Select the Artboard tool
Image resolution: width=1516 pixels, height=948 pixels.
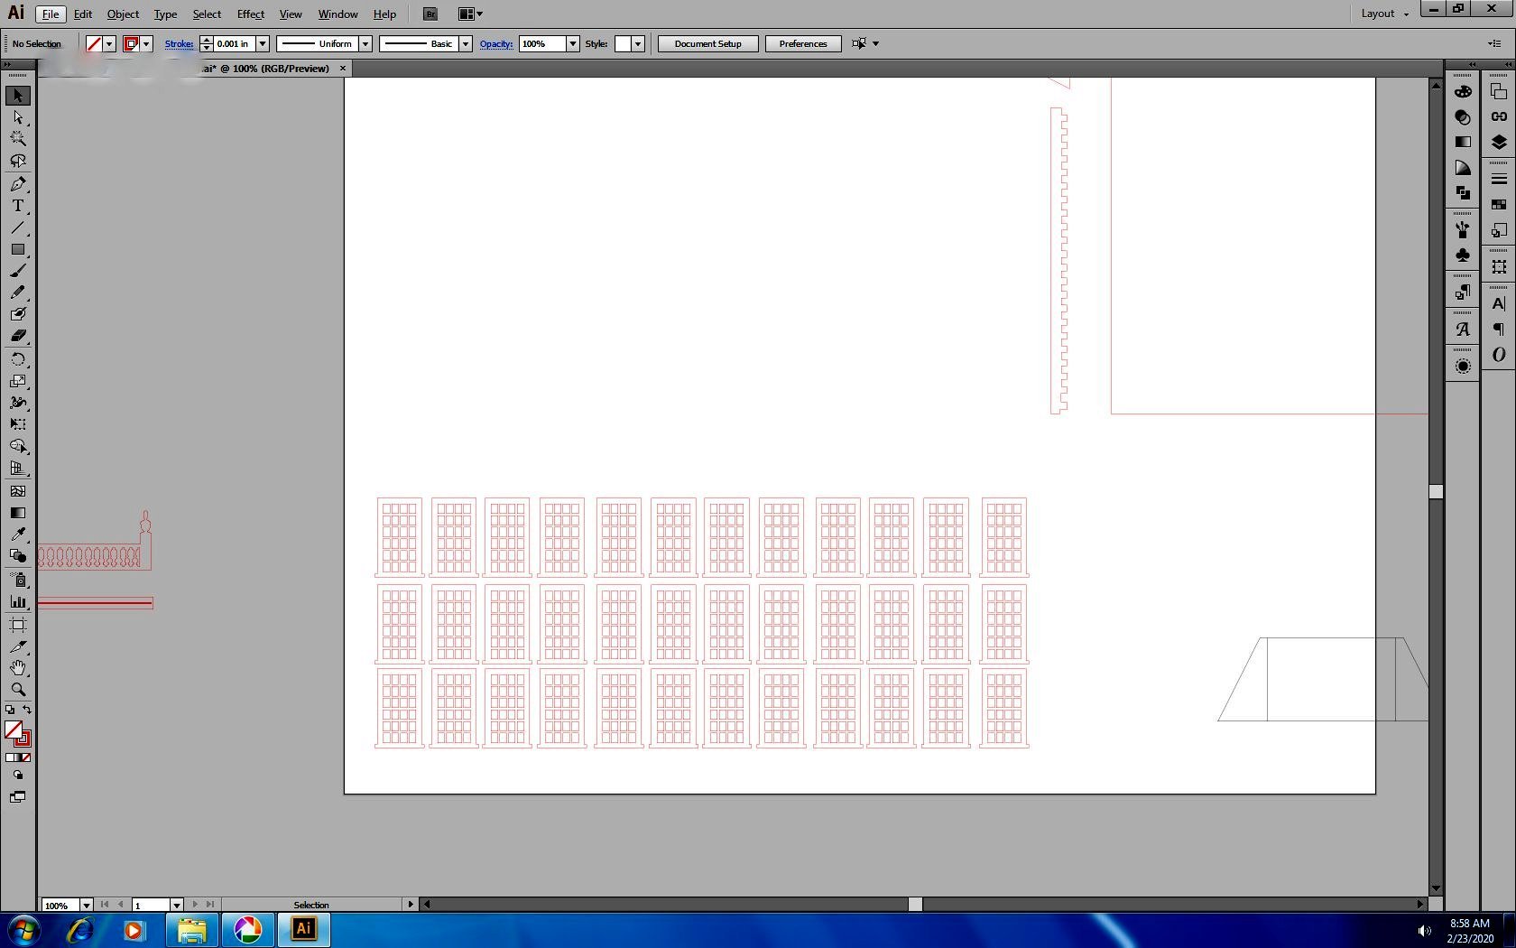[18, 625]
